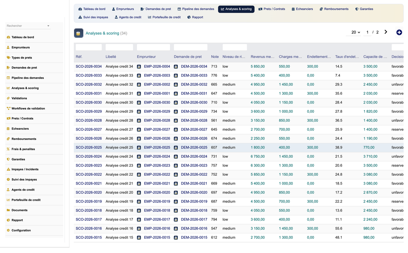Click the Impayes / Incidents warning icon

click(x=8, y=169)
